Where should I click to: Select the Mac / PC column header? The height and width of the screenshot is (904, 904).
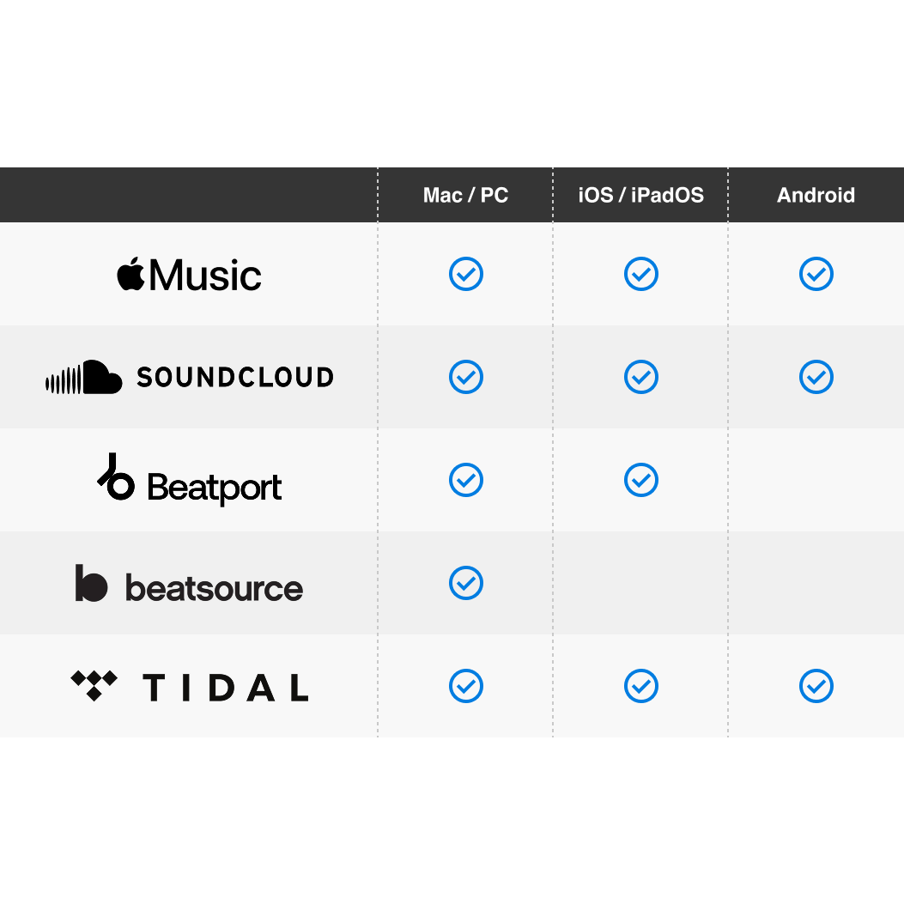tap(466, 196)
